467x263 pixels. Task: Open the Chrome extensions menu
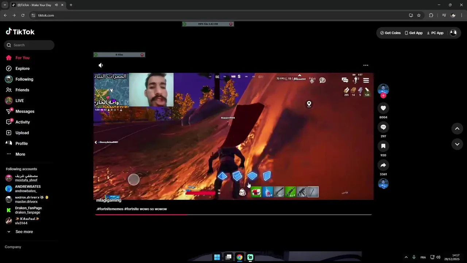click(431, 15)
